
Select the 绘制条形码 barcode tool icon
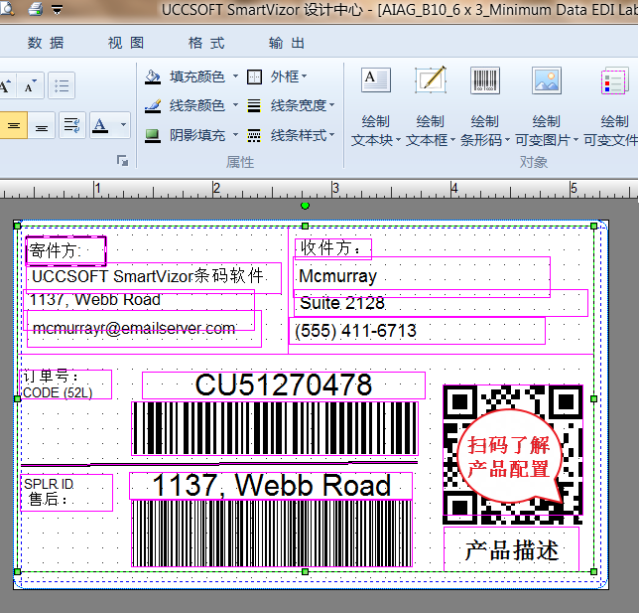(x=485, y=80)
